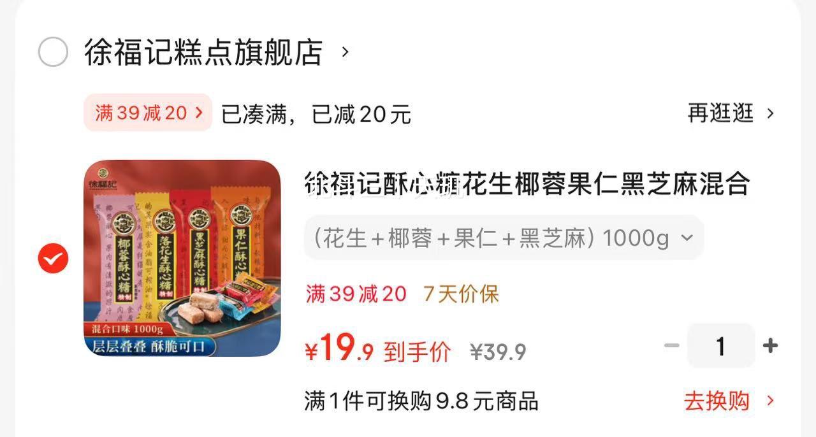Open the 徐福记糕点旗舰店 store page
Screen dimensions: 816x437
203,52
